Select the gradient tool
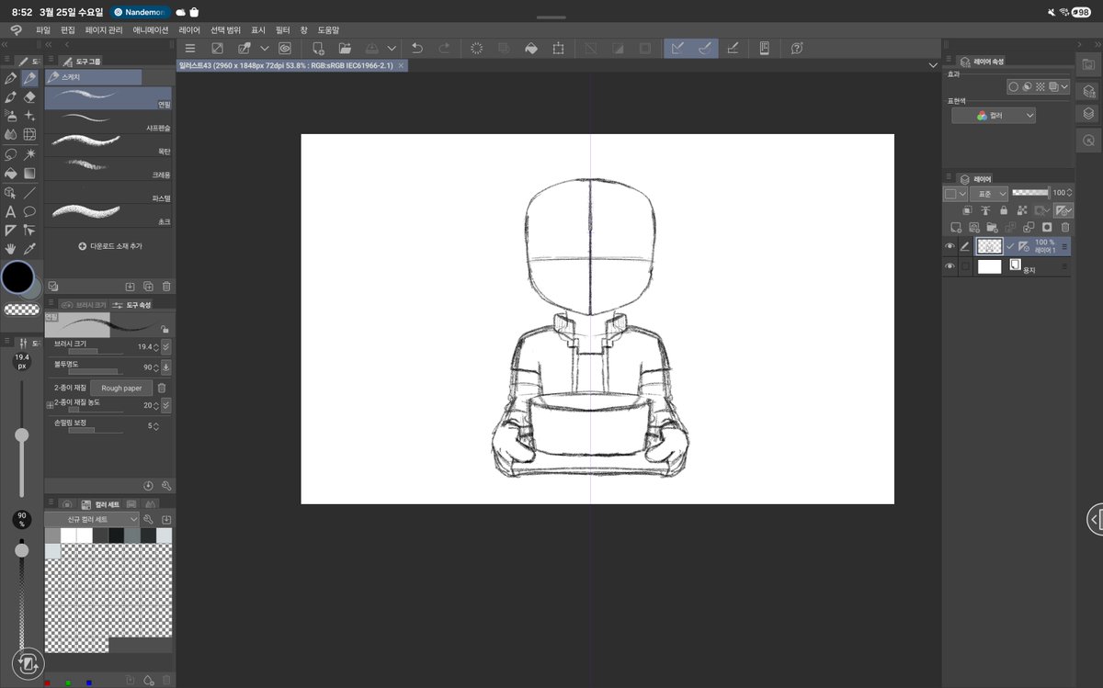This screenshot has width=1103, height=688. click(29, 174)
